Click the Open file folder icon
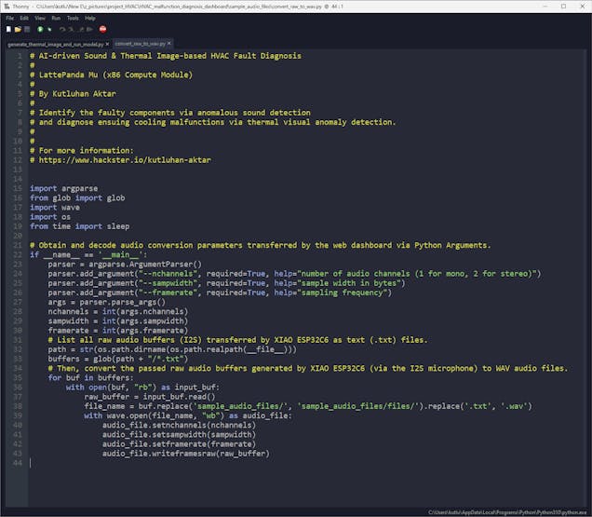 (17, 29)
